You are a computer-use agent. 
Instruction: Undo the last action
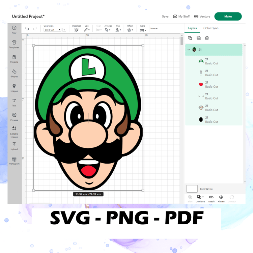point(27,29)
